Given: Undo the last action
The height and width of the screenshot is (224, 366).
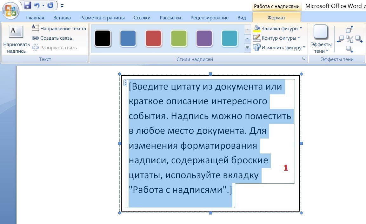Looking at the screenshot, I should point(37,5).
